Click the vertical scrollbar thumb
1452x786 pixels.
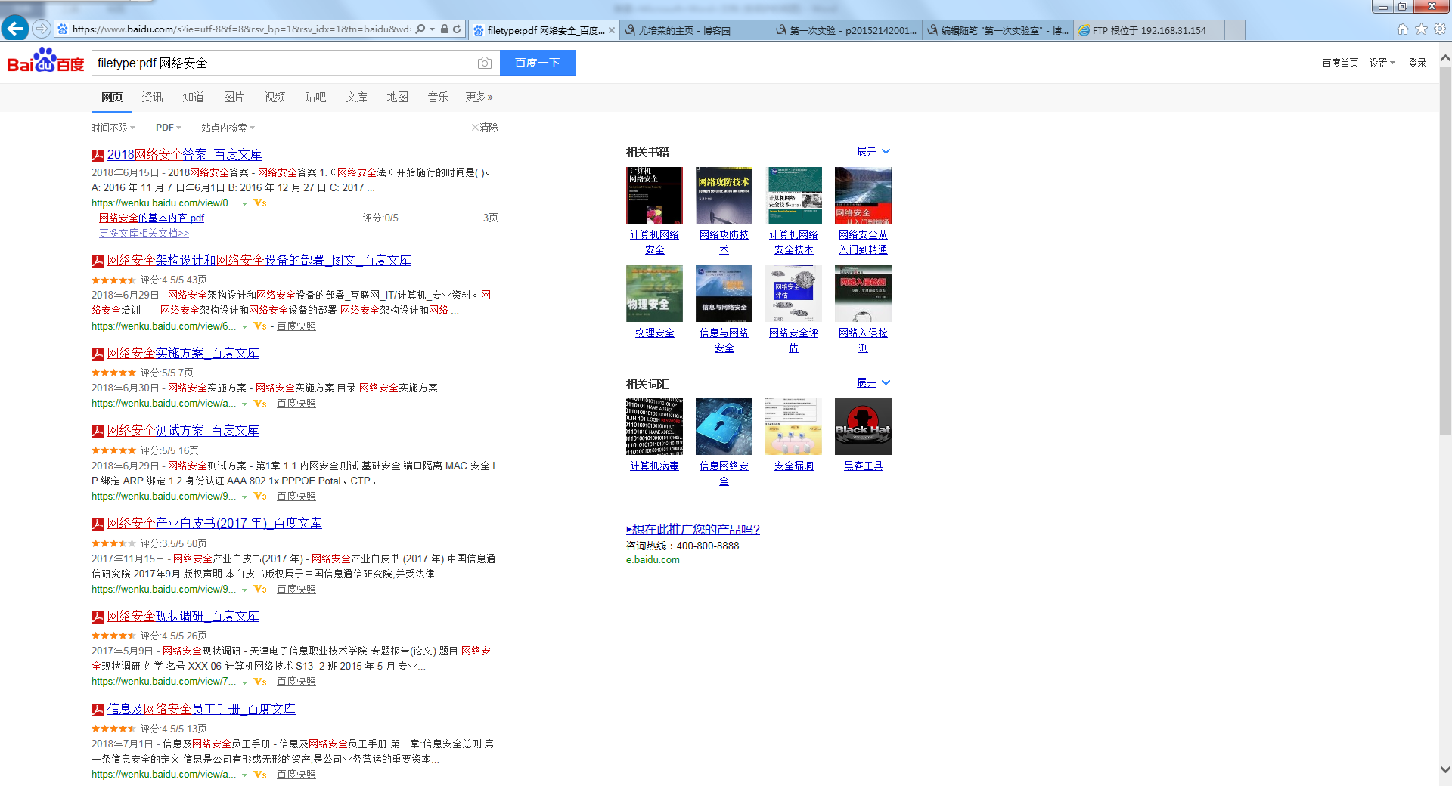click(1445, 249)
